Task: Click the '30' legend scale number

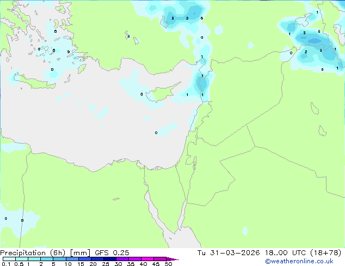Action: point(118,264)
